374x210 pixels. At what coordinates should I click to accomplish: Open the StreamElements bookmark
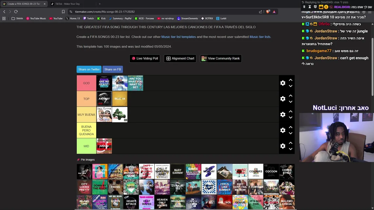click(187, 18)
